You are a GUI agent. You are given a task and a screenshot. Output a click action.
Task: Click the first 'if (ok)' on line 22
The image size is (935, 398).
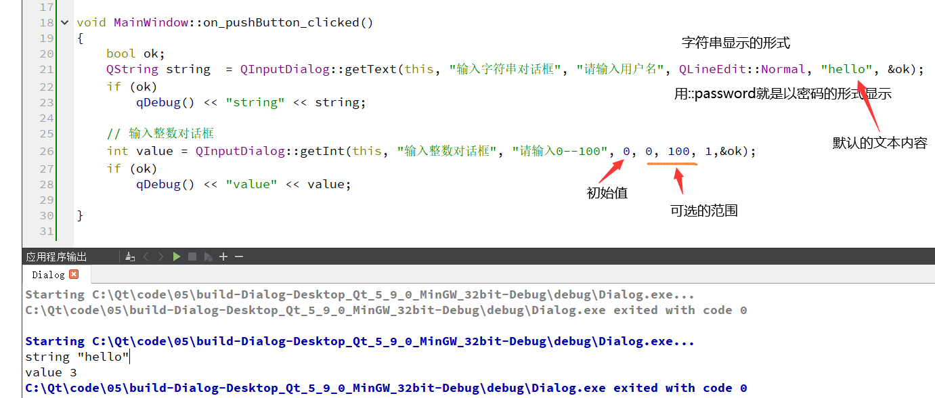click(x=132, y=87)
